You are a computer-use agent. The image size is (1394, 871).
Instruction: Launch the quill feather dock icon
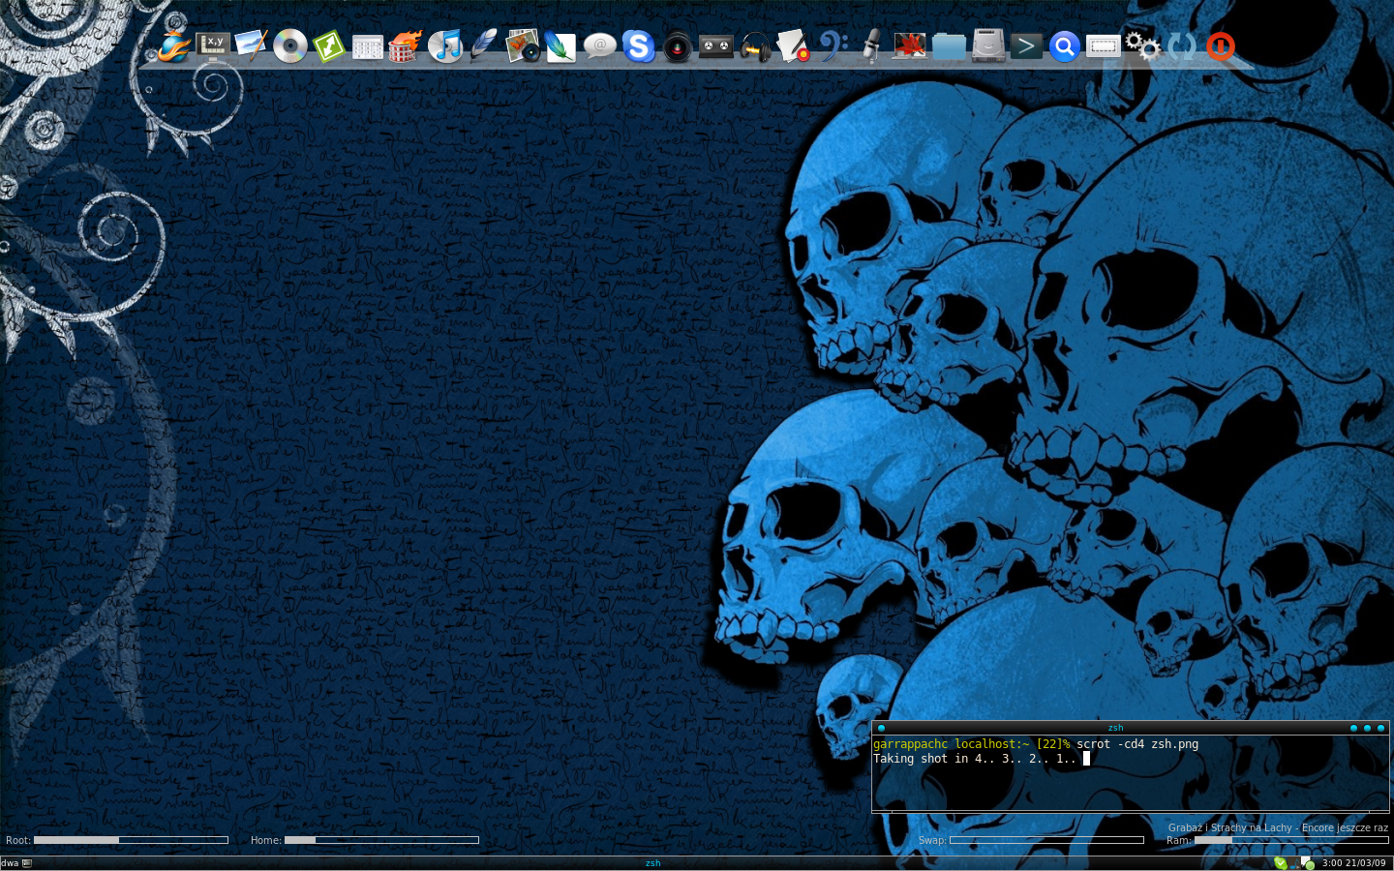coord(483,45)
